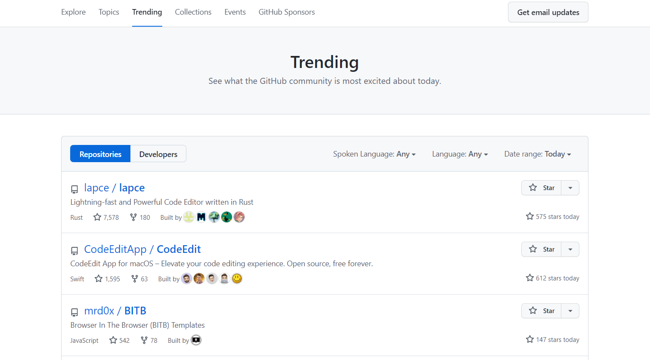650x360 pixels.
Task: Open the Language: Any filter dropdown
Action: [460, 154]
